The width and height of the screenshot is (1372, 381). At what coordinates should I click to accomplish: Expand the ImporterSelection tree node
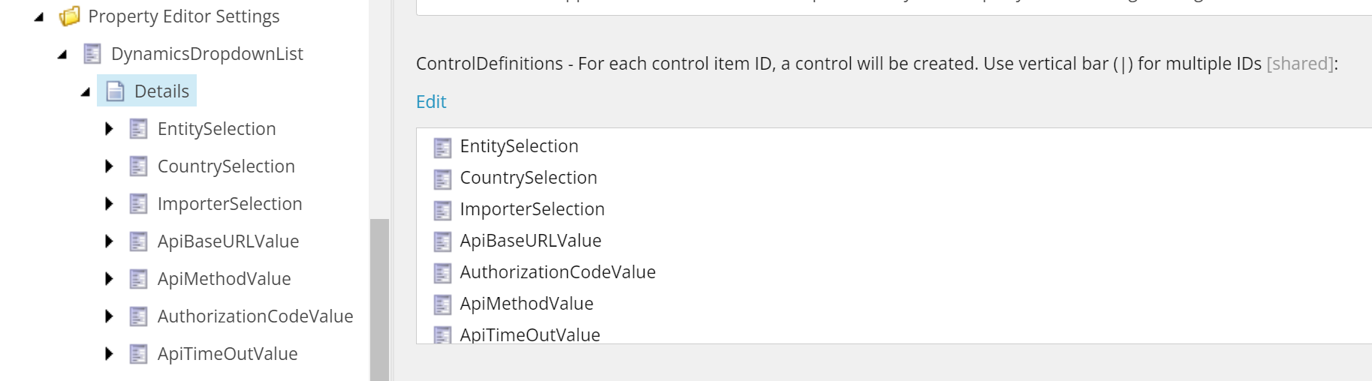109,204
